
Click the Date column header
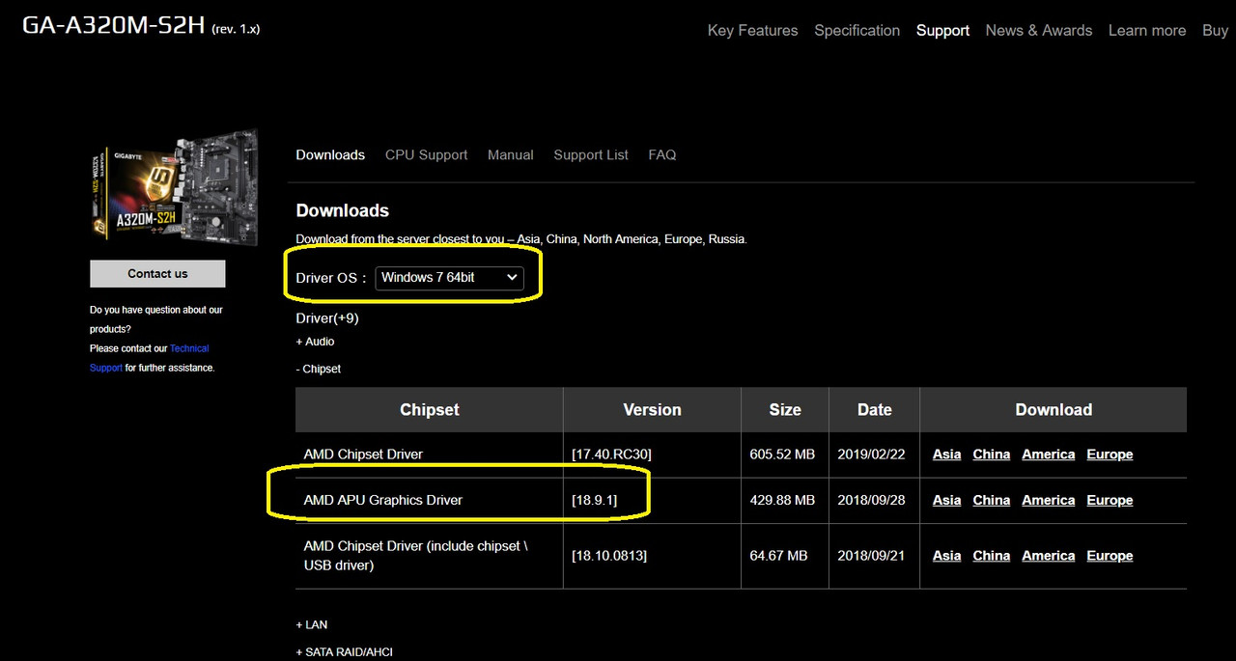click(875, 410)
